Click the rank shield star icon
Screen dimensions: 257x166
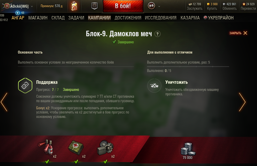coord(95,6)
